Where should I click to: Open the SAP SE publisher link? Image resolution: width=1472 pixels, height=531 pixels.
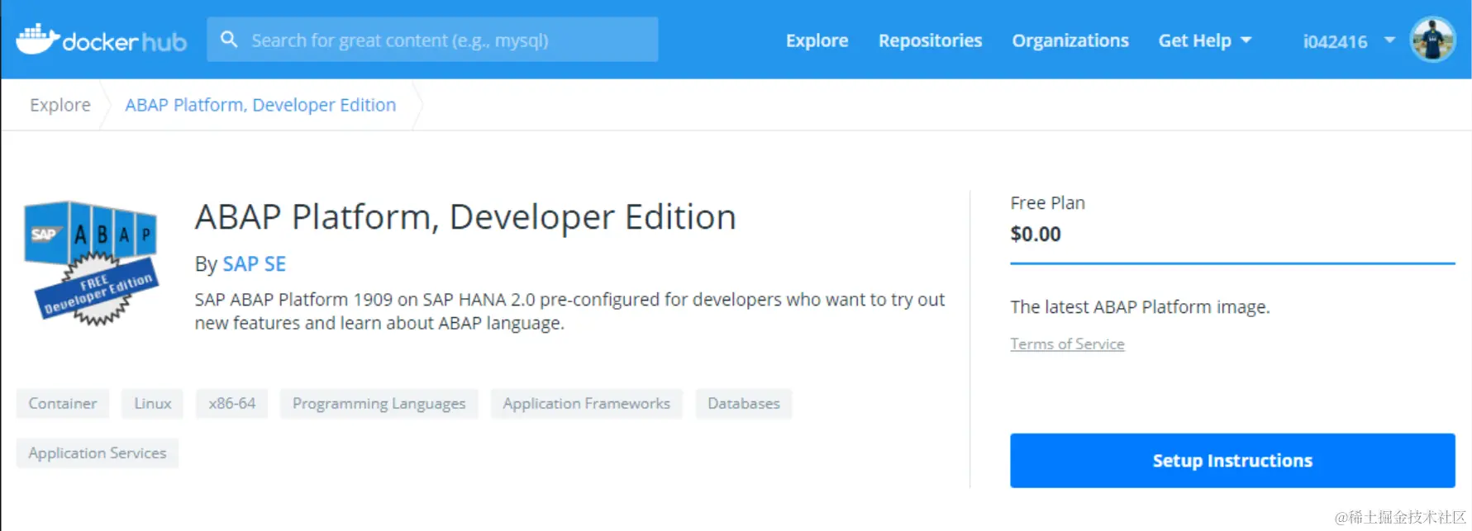(x=254, y=264)
